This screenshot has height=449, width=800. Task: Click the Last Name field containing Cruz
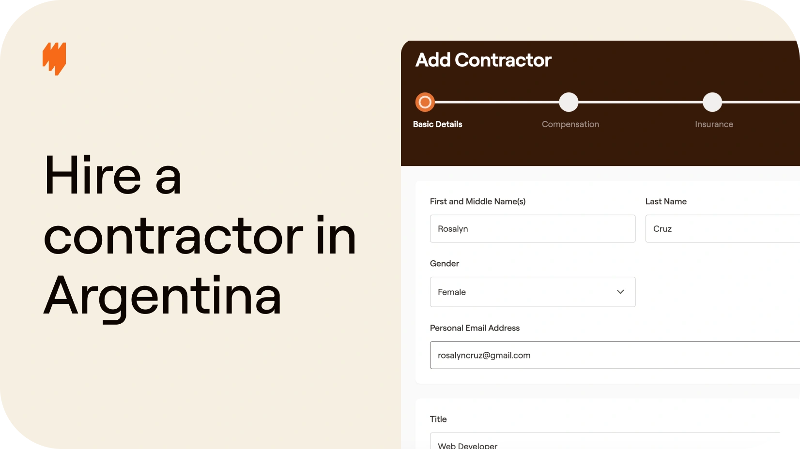[x=723, y=229]
